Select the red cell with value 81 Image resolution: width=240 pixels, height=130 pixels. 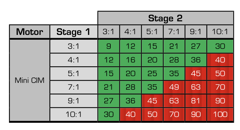pyautogui.click(x=196, y=101)
